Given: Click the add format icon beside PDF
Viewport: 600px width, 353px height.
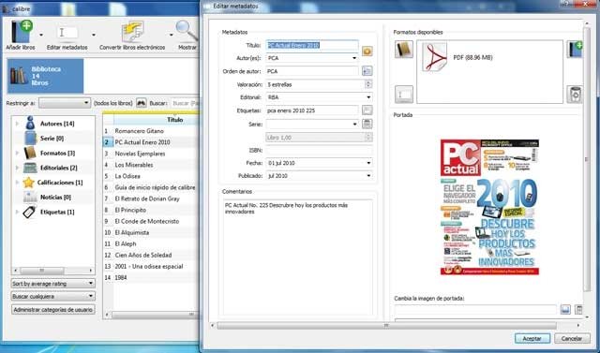Looking at the screenshot, I should click(575, 50).
